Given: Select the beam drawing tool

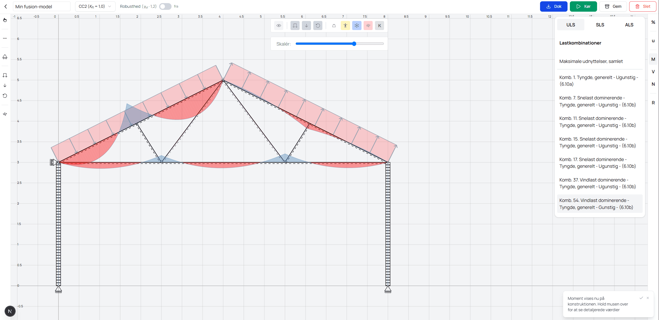Looking at the screenshot, I should tap(5, 38).
